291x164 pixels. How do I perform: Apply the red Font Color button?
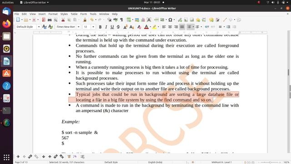coord(146,27)
